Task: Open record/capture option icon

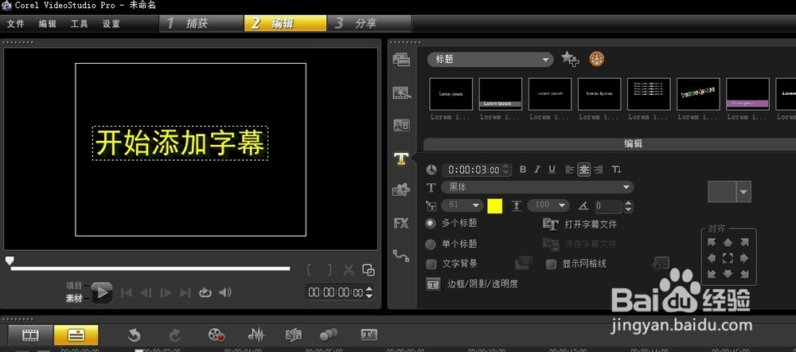Action: (x=217, y=334)
